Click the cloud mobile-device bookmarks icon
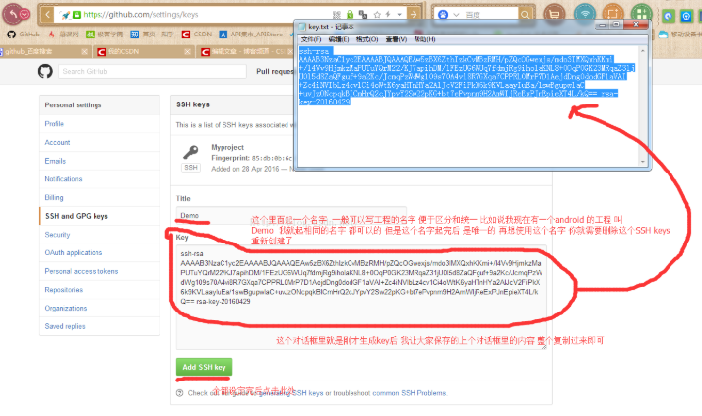 click(663, 35)
